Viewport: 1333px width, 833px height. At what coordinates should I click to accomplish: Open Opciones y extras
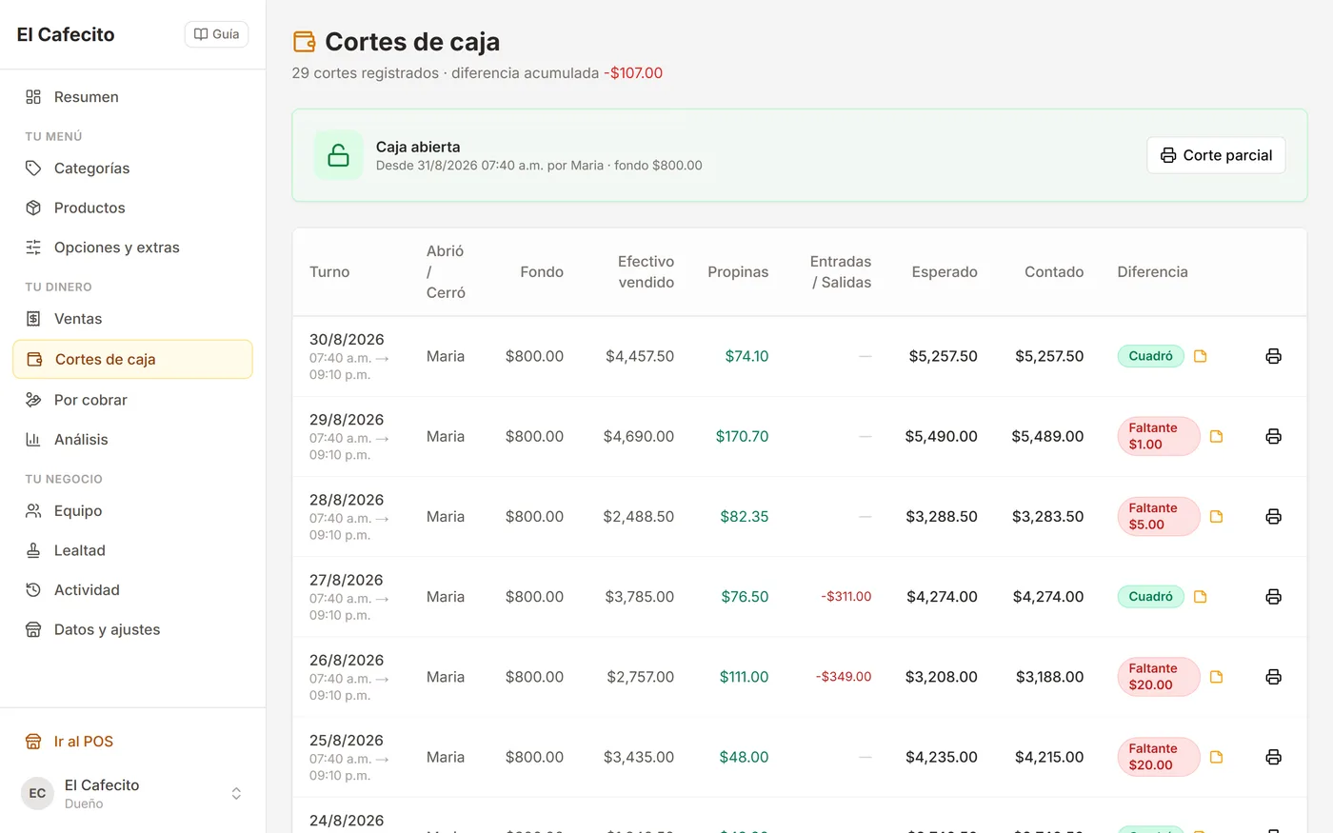click(132, 248)
